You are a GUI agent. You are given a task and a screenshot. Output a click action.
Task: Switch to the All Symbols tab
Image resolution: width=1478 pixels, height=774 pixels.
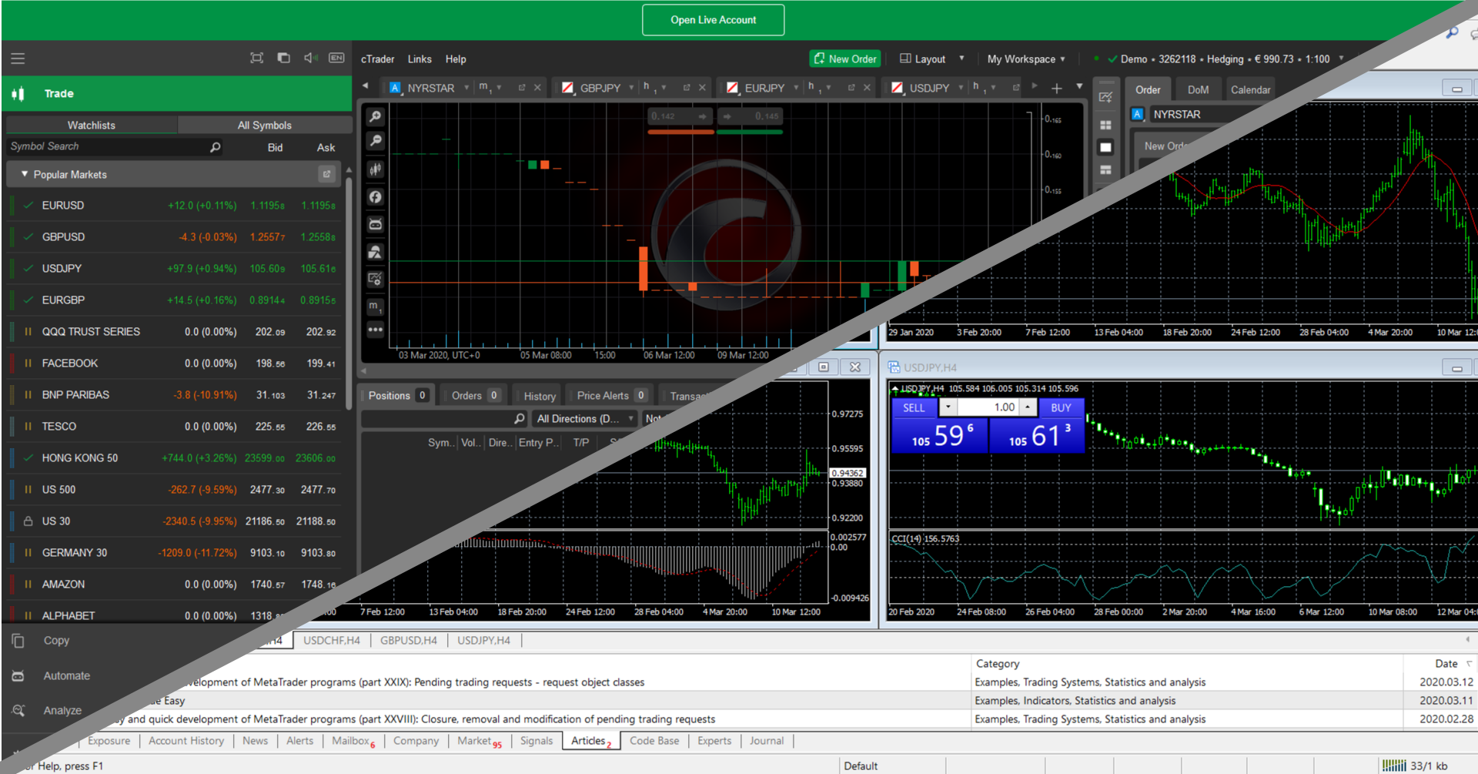[264, 125]
